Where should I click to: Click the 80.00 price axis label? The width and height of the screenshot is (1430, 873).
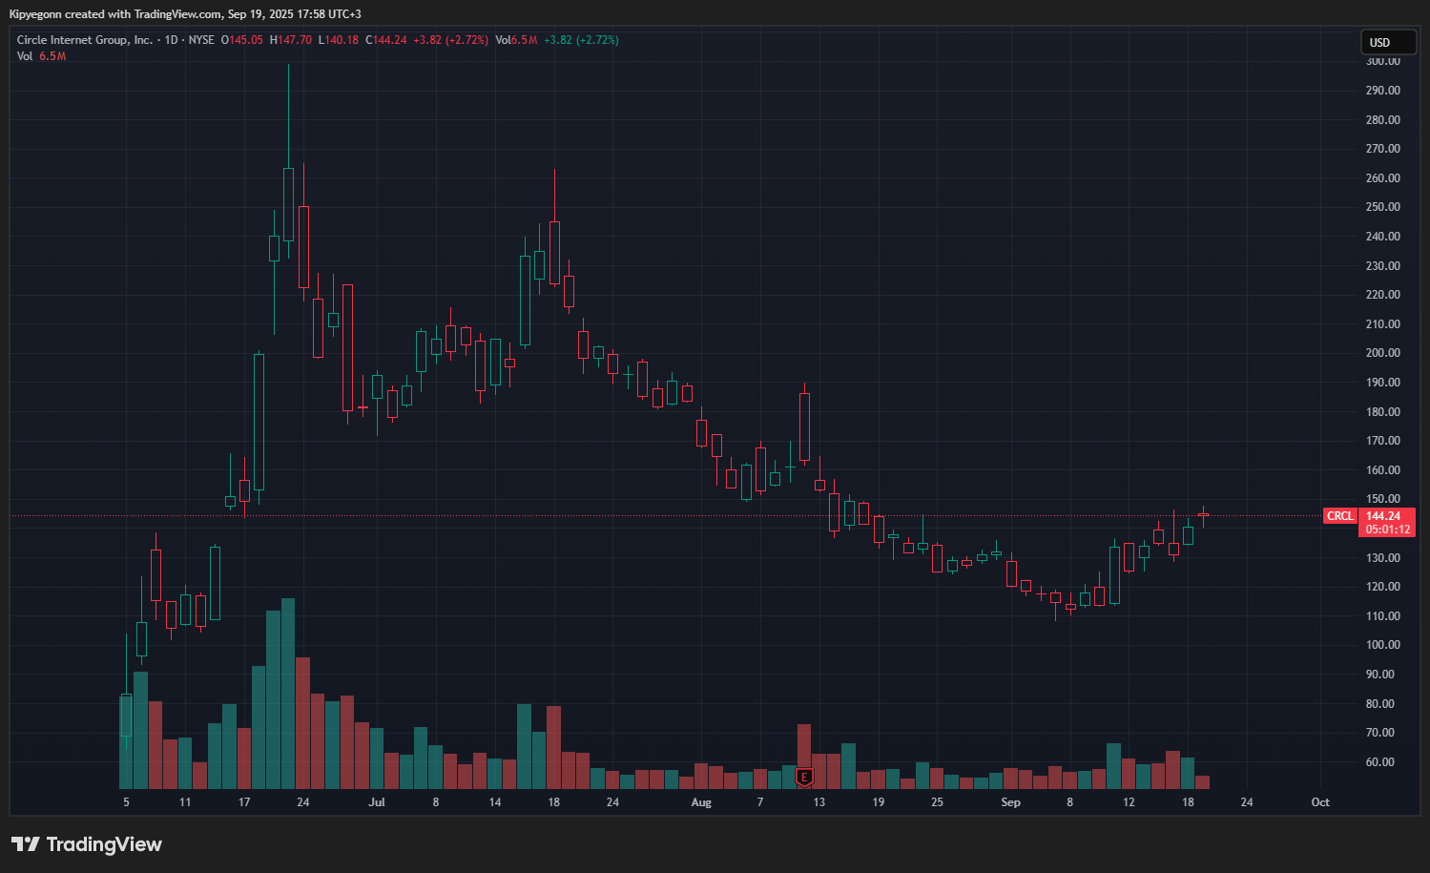point(1380,704)
